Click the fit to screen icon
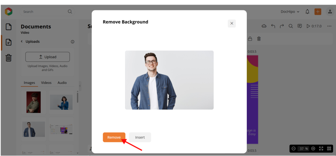This screenshot has height=156, width=336. tap(321, 148)
